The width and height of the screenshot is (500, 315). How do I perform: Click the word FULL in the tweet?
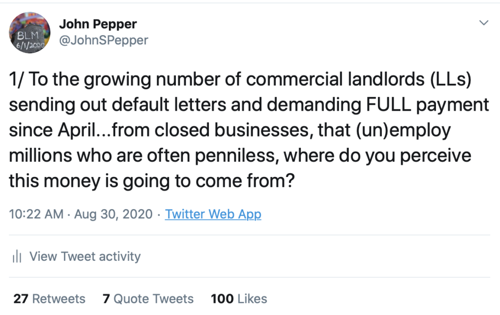click(388, 104)
